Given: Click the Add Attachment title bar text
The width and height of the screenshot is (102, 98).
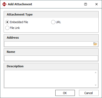Looking at the screenshot, I should point(20,4).
